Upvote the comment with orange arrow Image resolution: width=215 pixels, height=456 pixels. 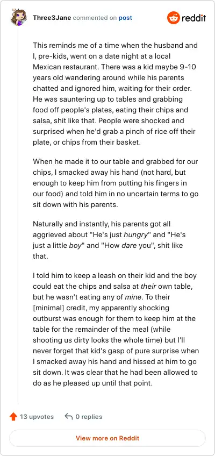[x=13, y=417]
